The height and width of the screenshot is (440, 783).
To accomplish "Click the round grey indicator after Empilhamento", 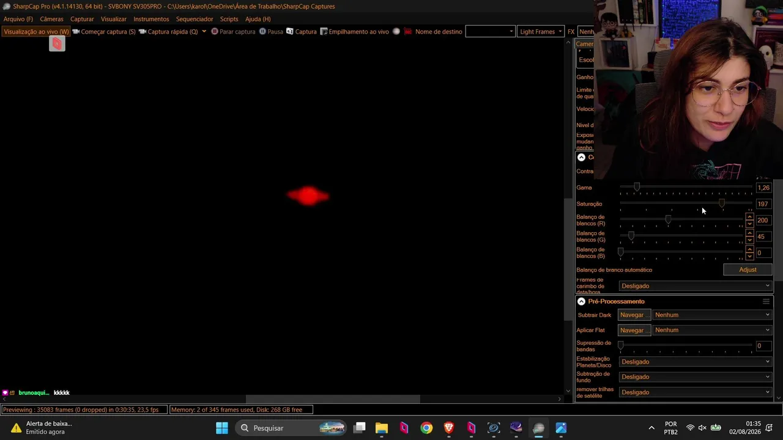I will (x=396, y=32).
